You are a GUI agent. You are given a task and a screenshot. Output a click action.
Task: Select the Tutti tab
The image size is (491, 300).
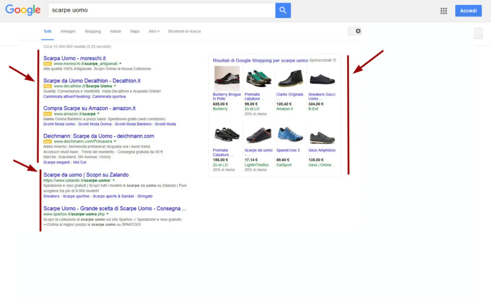(x=47, y=31)
